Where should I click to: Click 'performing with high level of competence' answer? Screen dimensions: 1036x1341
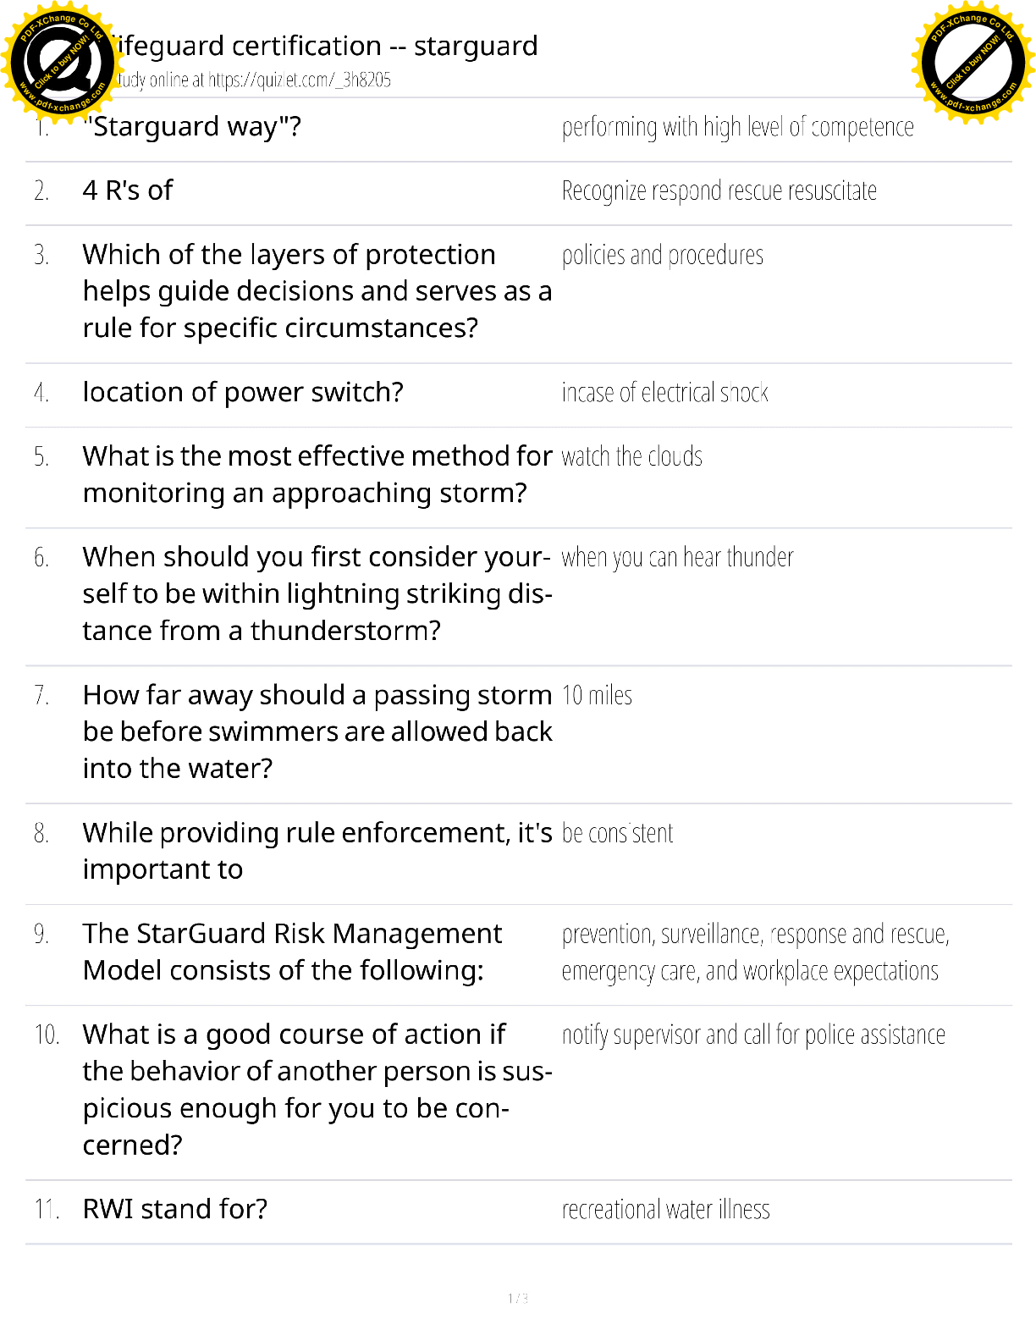(x=737, y=127)
